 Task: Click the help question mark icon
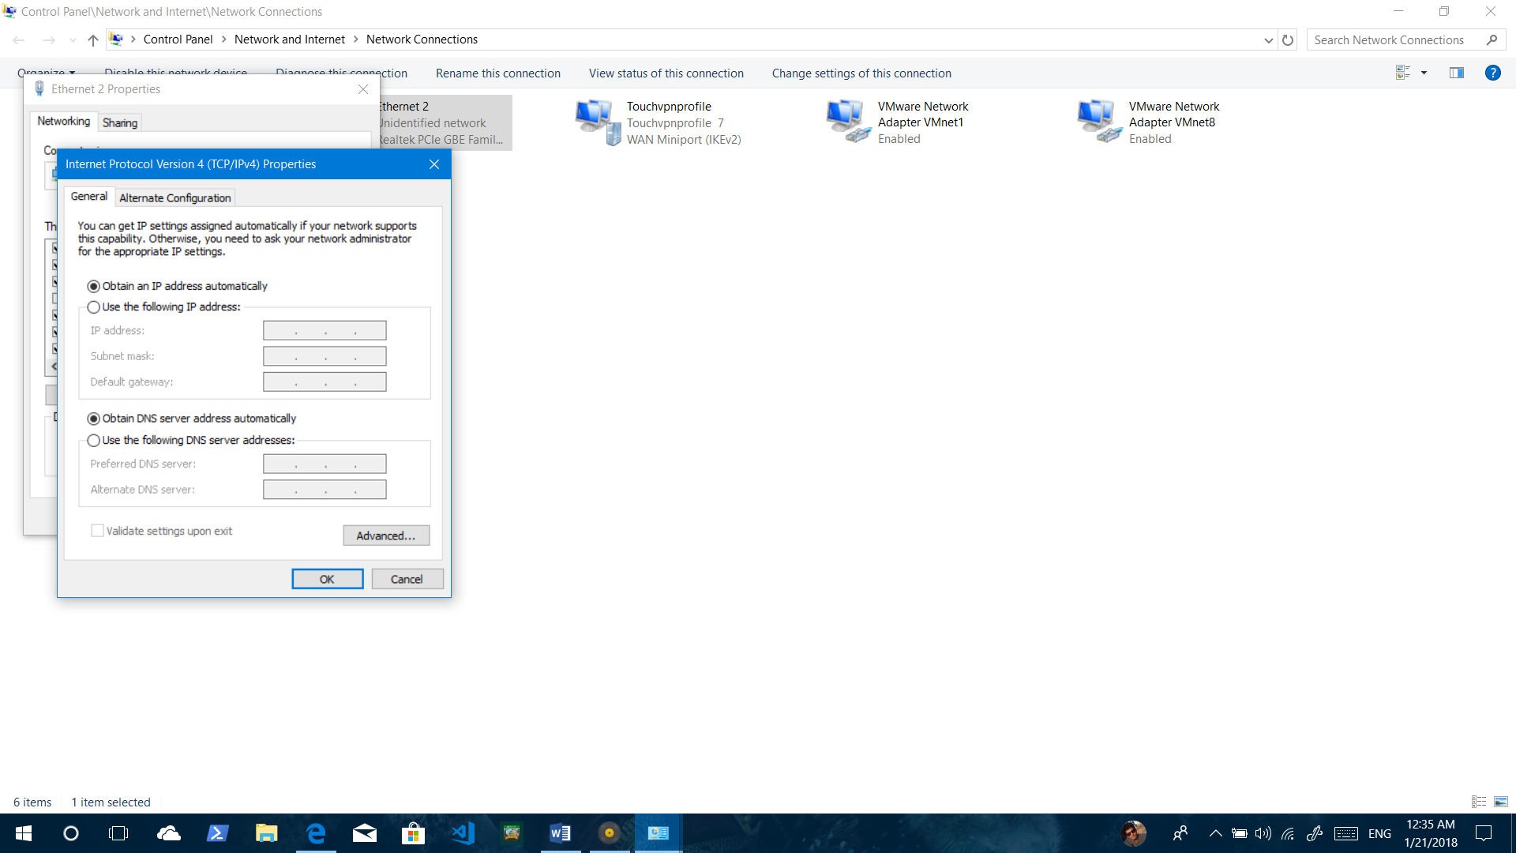1492,73
